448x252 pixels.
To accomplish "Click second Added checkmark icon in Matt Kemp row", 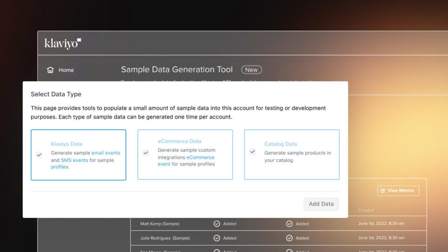I will [289, 224].
